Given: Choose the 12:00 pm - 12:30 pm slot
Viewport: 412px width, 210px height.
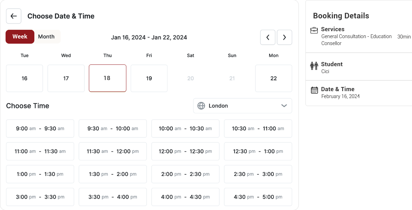Looking at the screenshot, I should coord(185,151).
